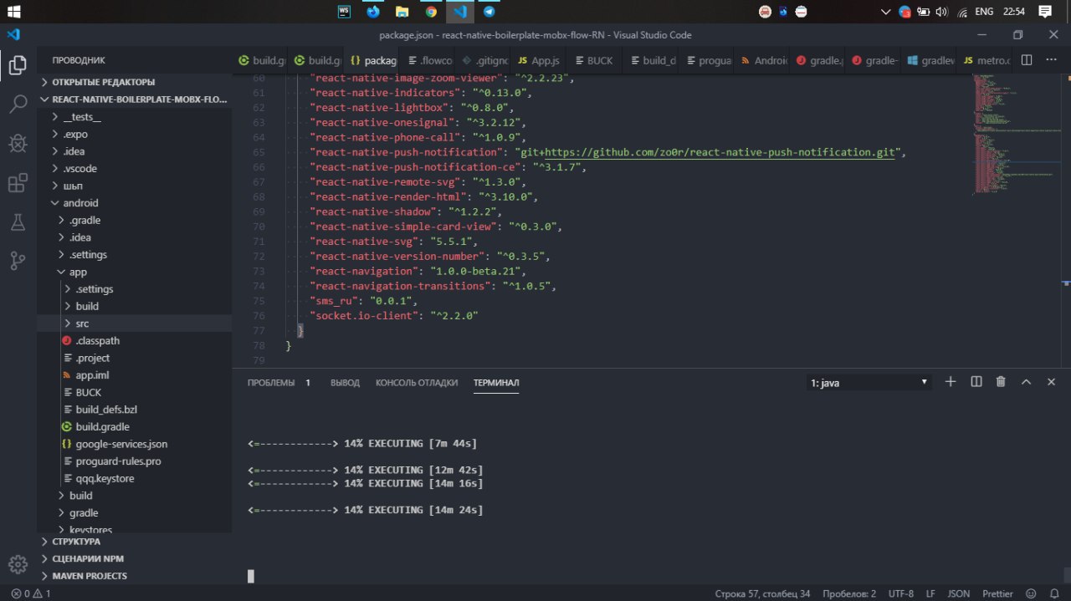
Task: Select the ТЕРМИНАЛ panel tab
Action: pos(496,383)
